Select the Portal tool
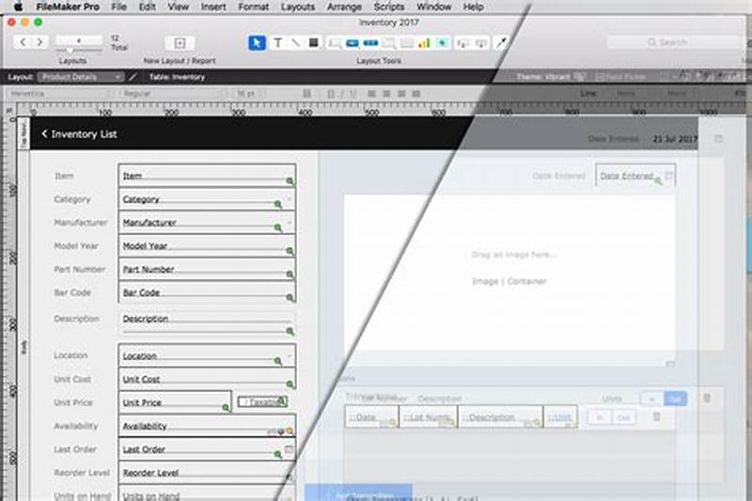752x501 pixels. [x=407, y=43]
